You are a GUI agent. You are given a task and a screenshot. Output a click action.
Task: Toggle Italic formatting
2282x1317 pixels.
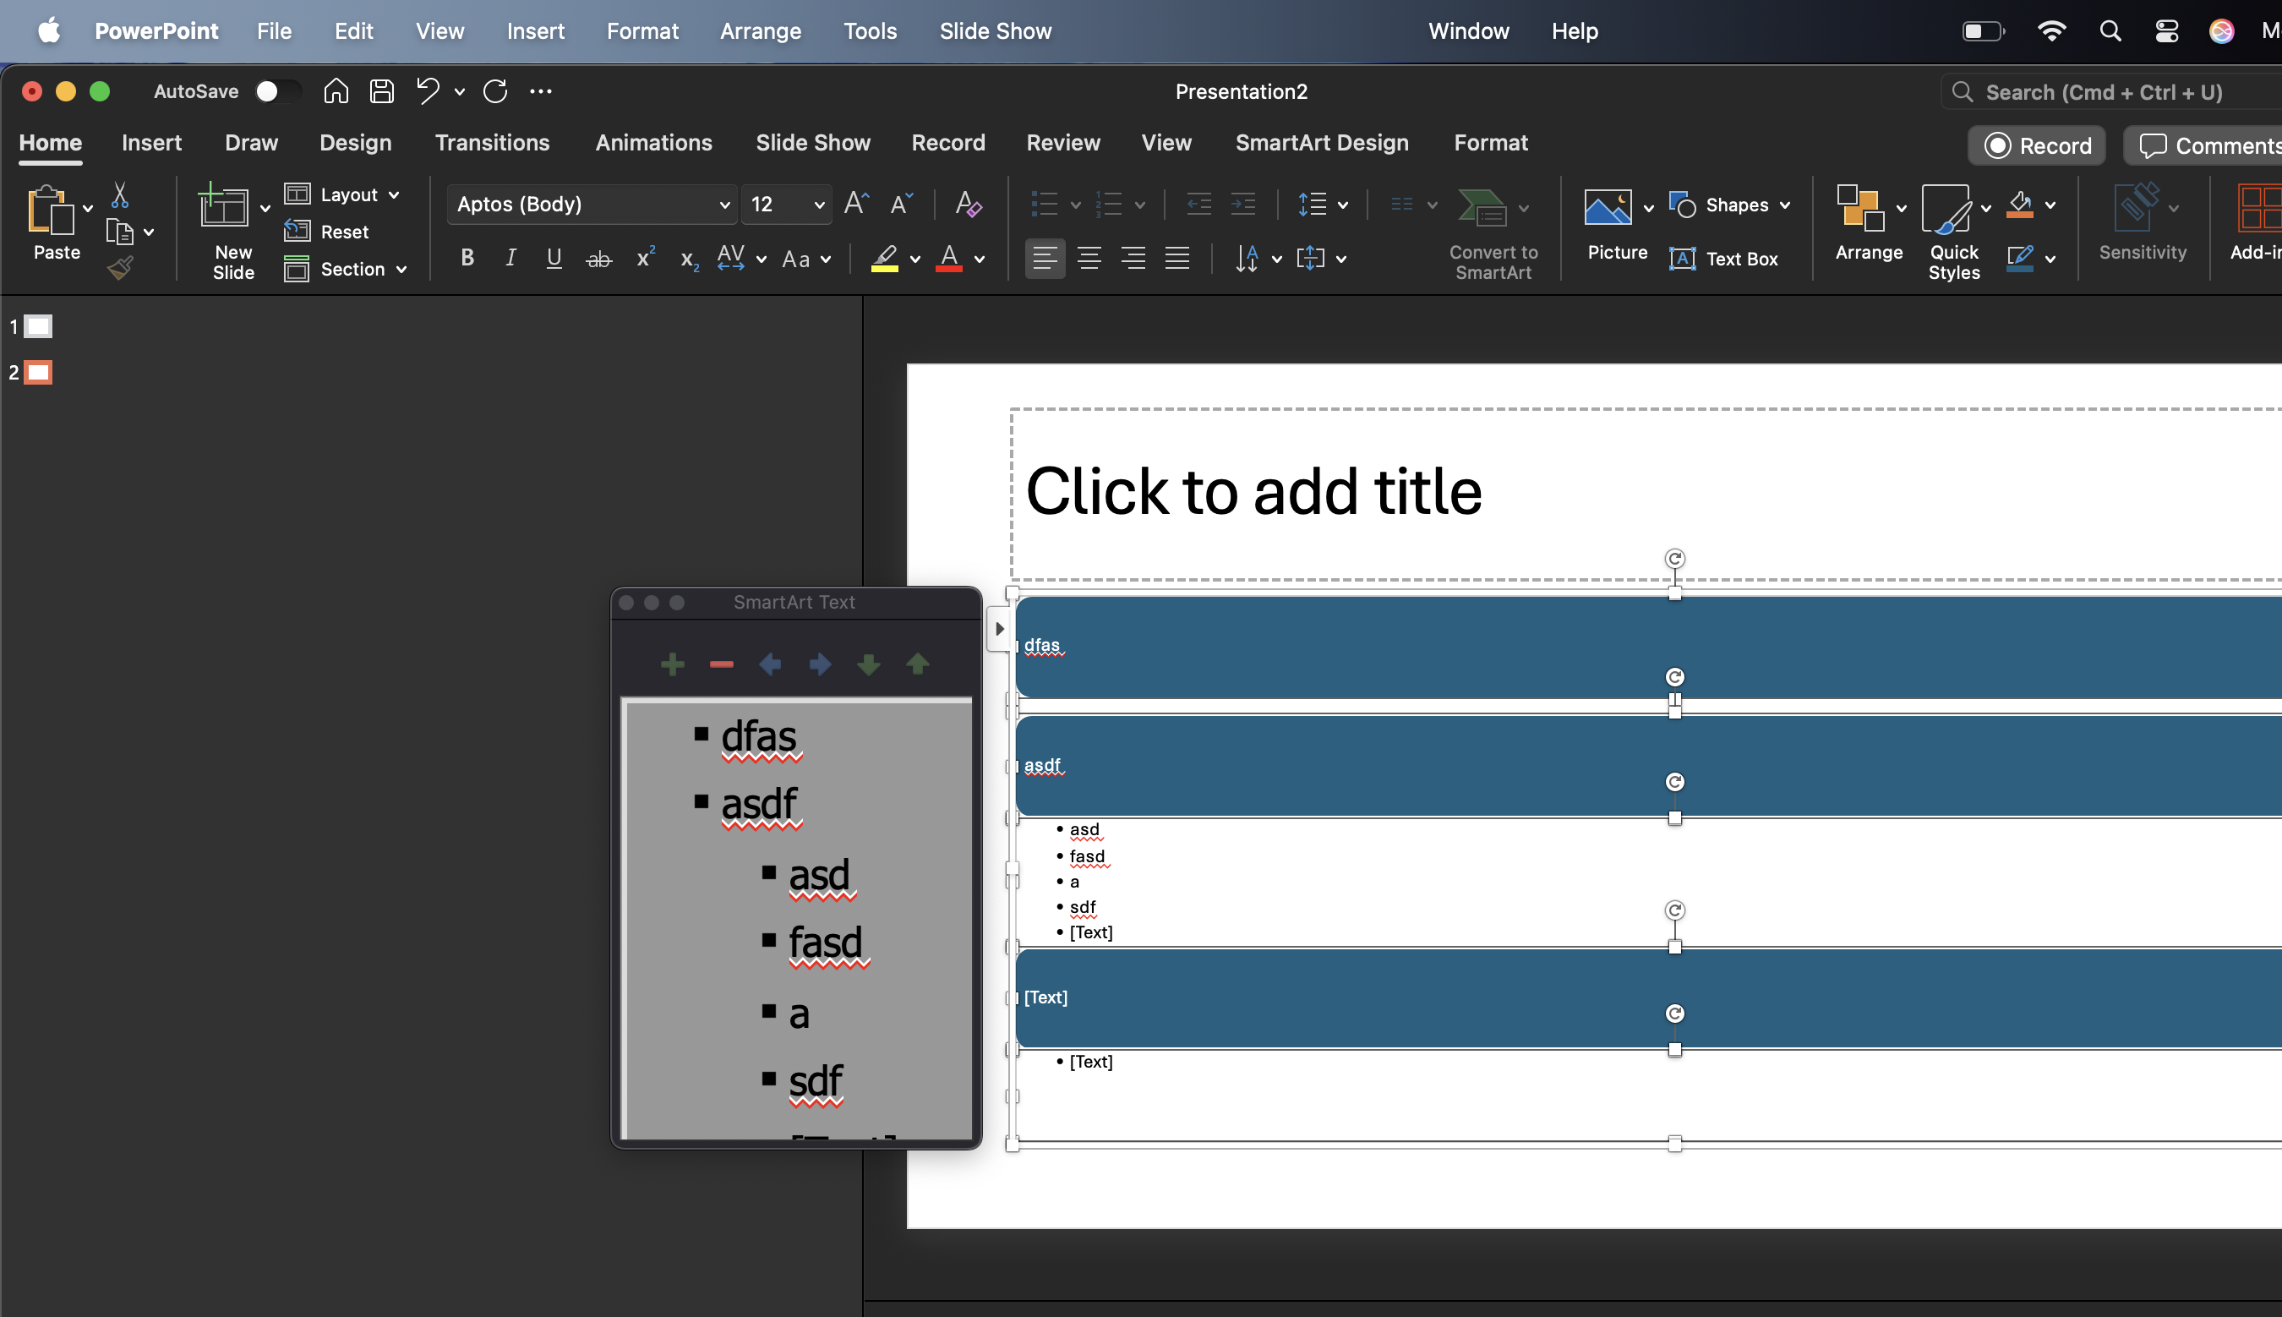click(510, 259)
